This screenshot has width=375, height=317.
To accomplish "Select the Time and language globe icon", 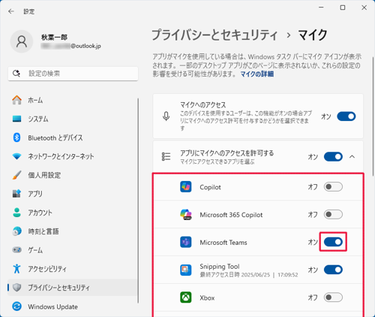I will tap(16, 231).
